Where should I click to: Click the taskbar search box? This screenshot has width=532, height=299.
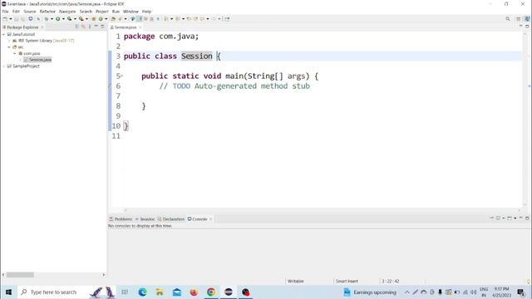point(66,292)
